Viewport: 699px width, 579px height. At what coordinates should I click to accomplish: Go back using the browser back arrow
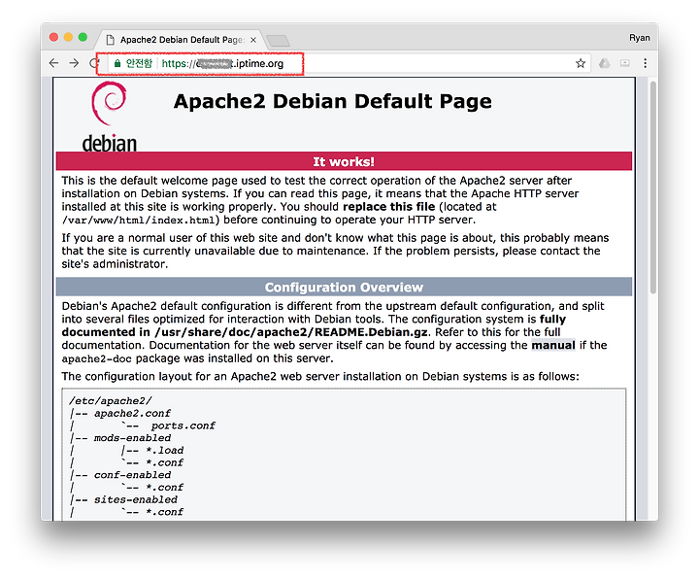[x=54, y=63]
